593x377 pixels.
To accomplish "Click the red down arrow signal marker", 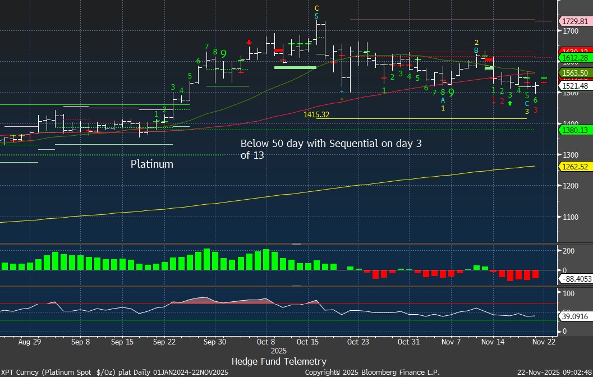I will (249, 42).
